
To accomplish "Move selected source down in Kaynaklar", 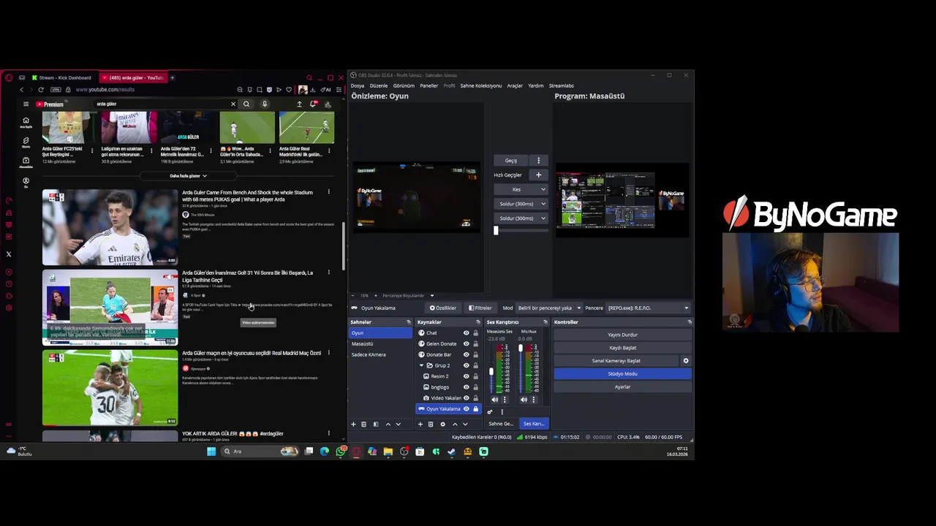I will coord(465,424).
